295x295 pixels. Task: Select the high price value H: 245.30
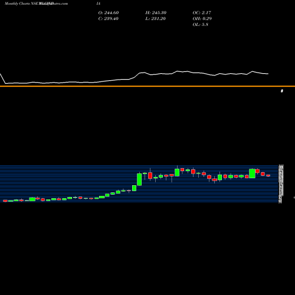156,13
